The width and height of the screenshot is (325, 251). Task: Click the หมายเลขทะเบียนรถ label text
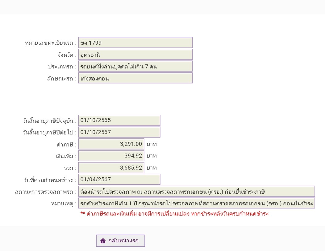pos(50,43)
